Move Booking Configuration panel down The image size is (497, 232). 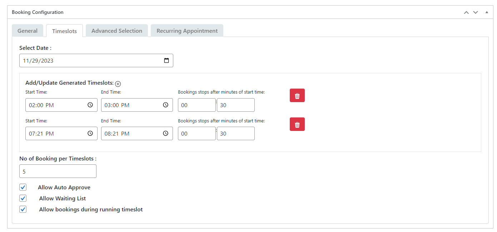[x=475, y=12]
